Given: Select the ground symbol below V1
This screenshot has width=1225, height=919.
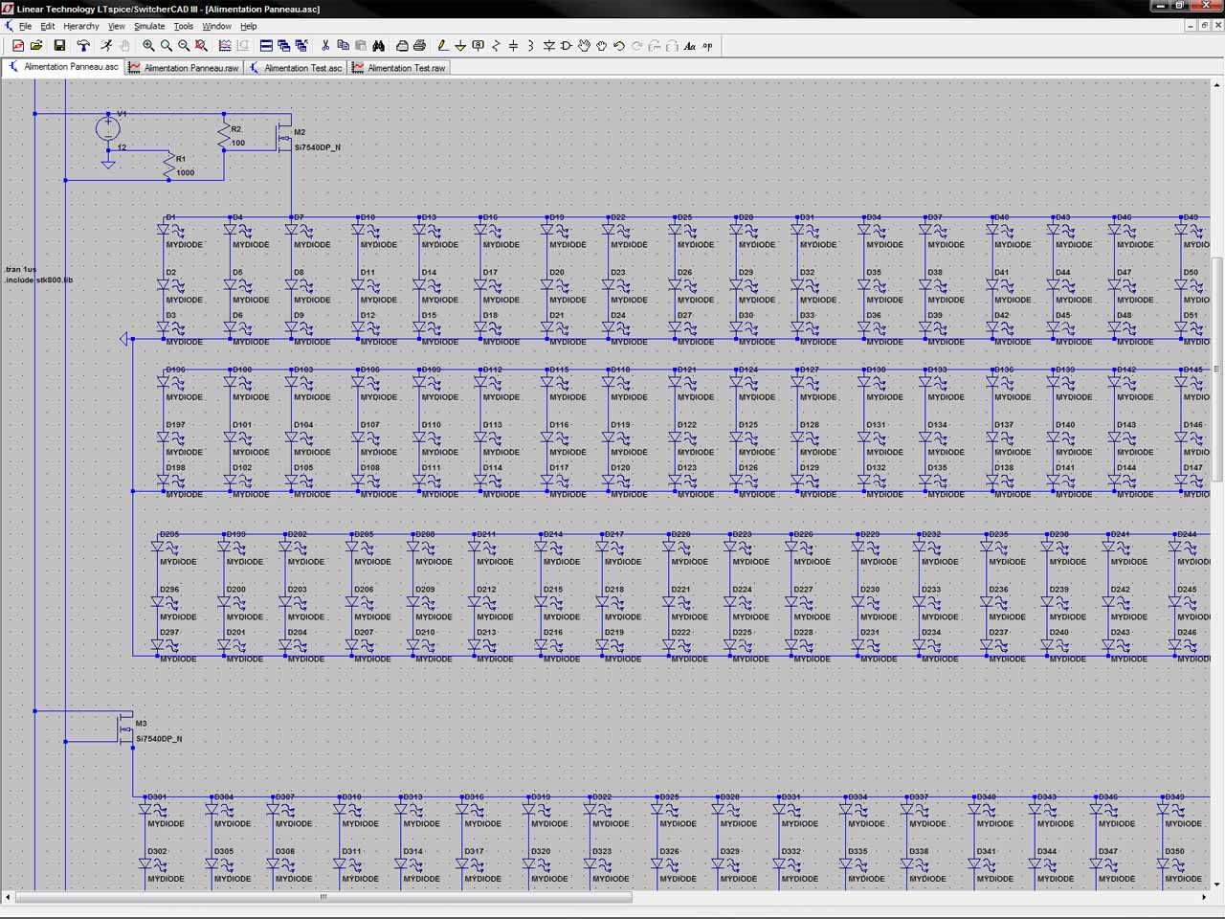Looking at the screenshot, I should [x=108, y=164].
